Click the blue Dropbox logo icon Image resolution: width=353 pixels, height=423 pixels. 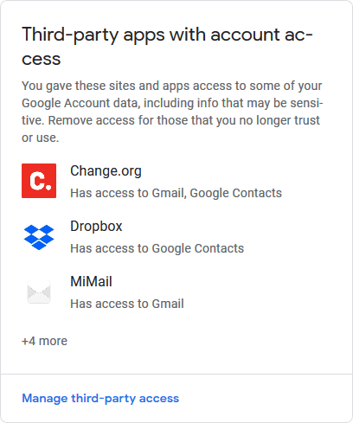[39, 237]
